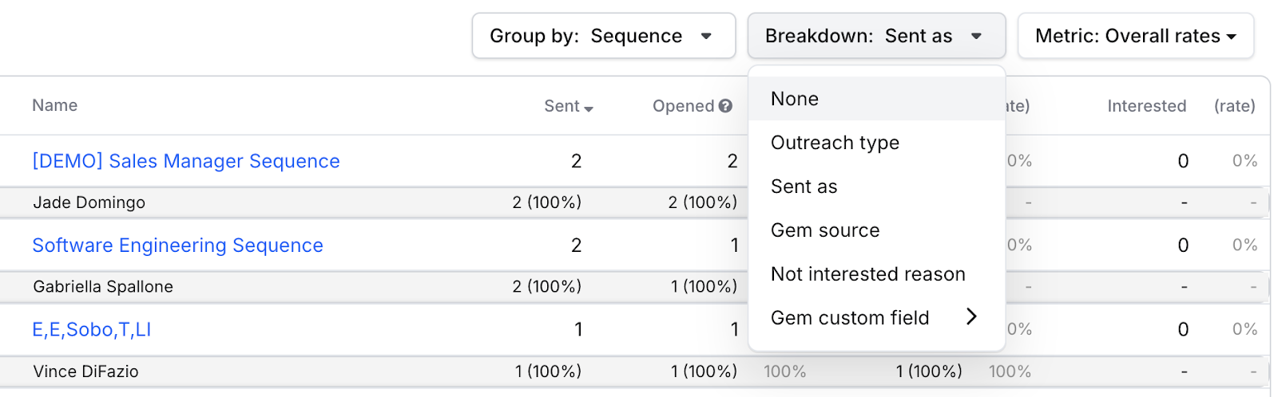Click the Name column header
This screenshot has width=1278, height=397.
tap(55, 105)
